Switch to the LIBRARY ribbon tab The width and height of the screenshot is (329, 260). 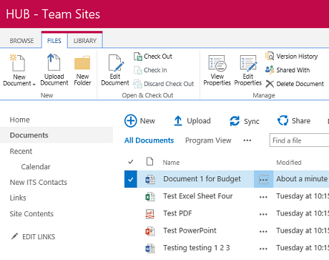pyautogui.click(x=85, y=41)
